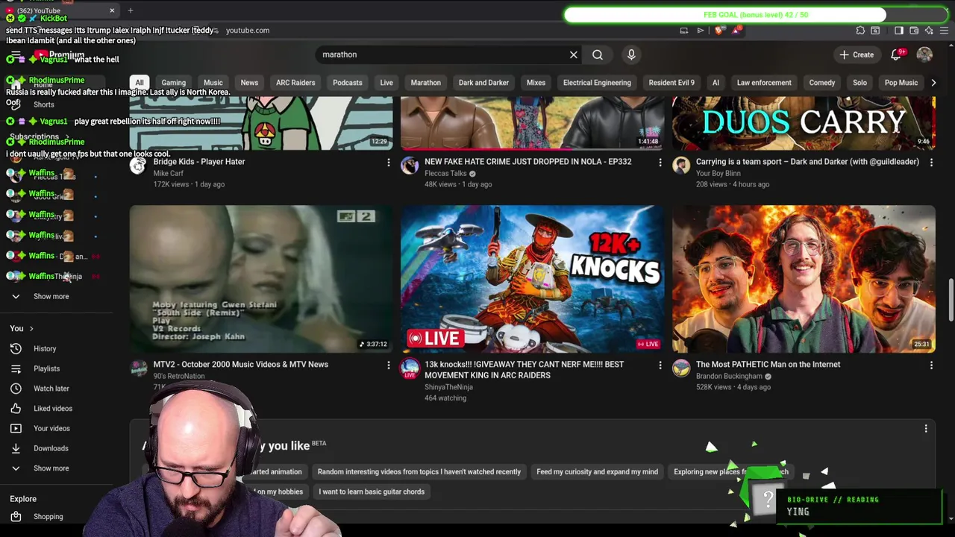Click the Brave shield icon in address bar
955x537 pixels.
(x=718, y=31)
